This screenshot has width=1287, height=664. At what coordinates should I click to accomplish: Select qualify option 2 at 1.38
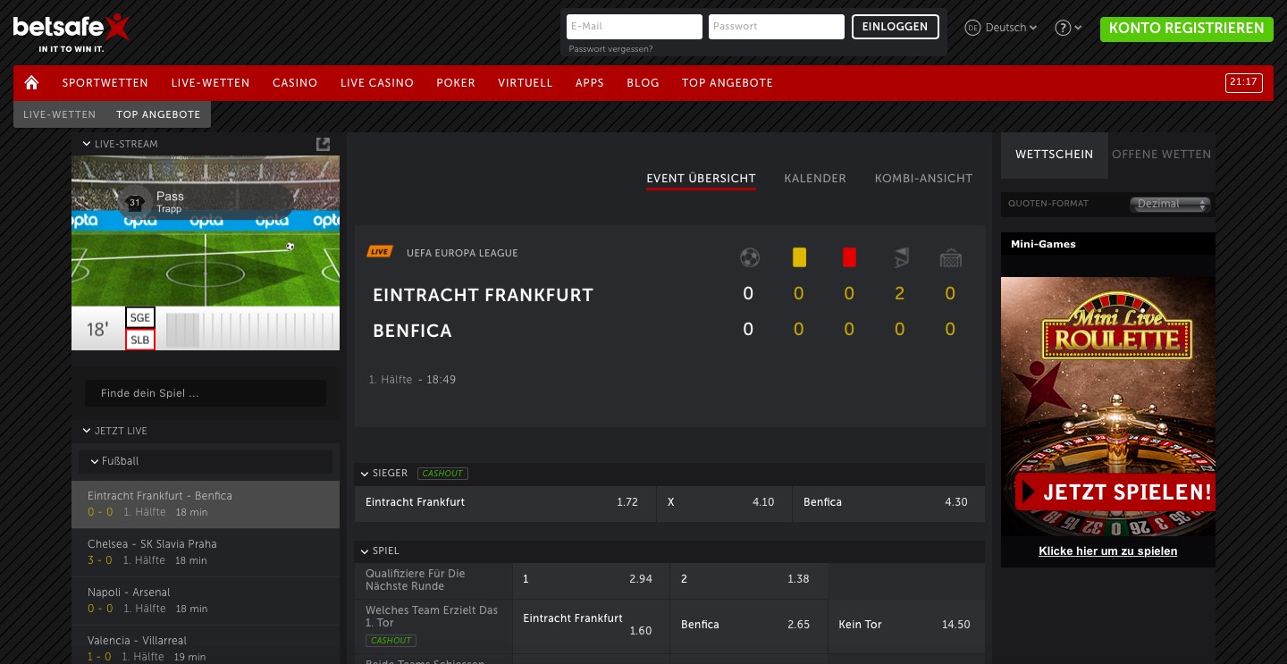(749, 580)
